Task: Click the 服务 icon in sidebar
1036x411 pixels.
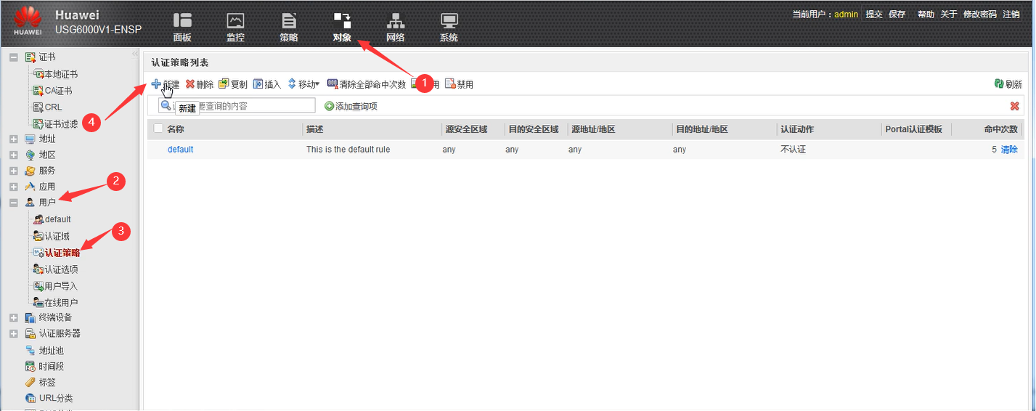Action: click(x=30, y=171)
